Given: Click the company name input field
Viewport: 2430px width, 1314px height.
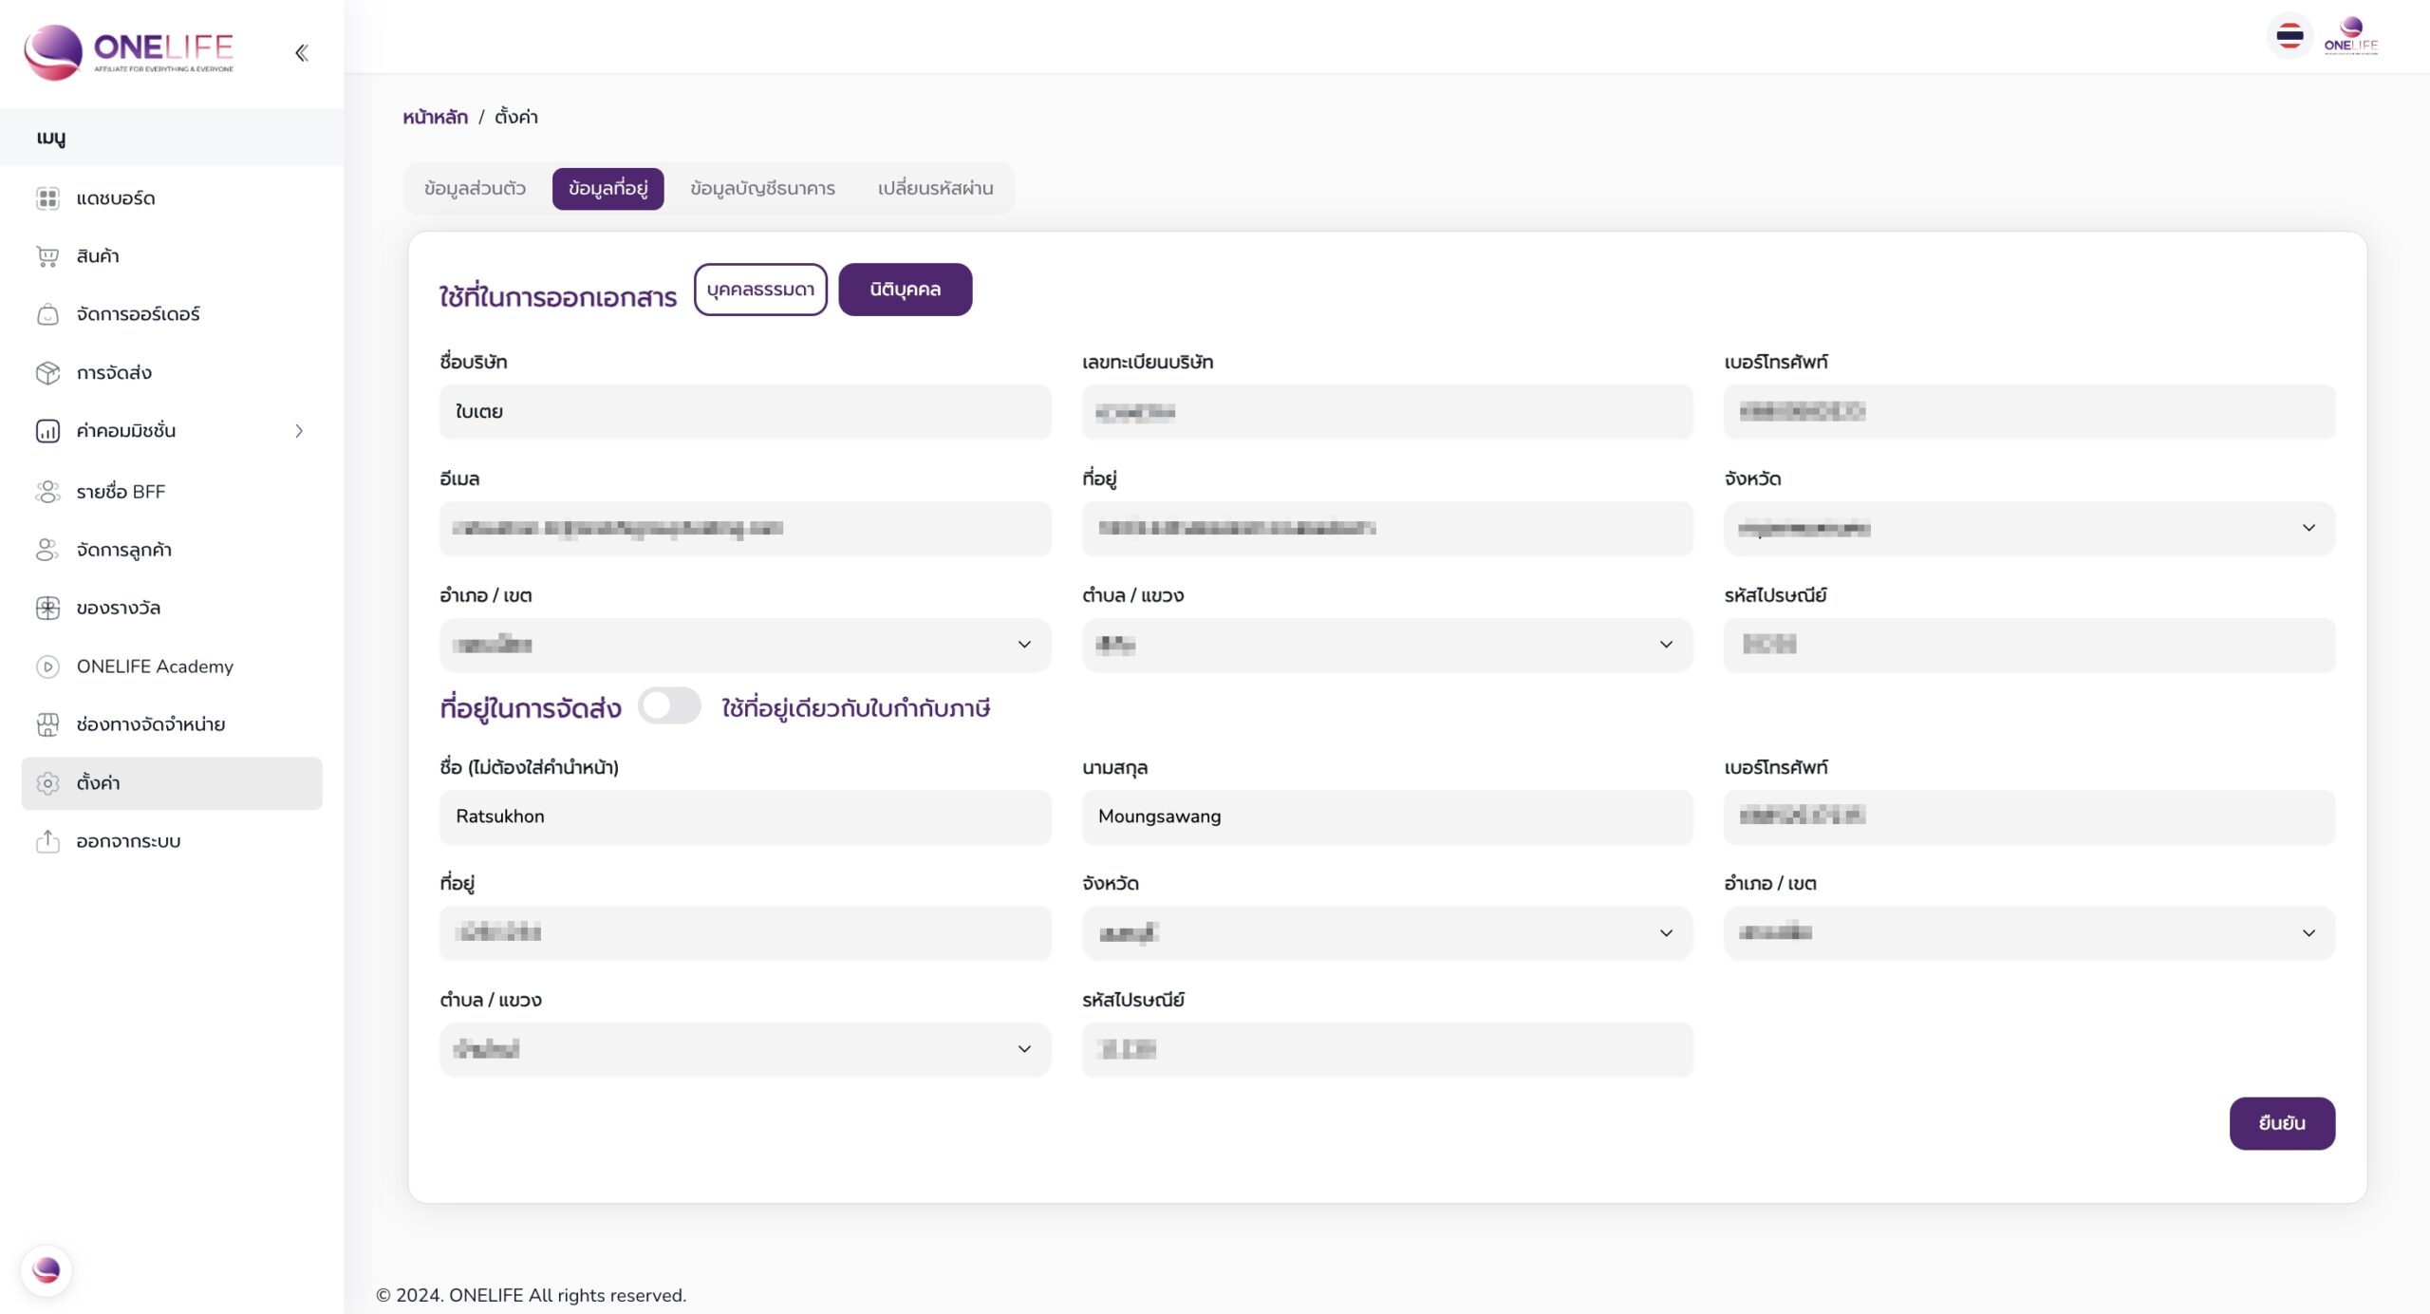Looking at the screenshot, I should [744, 412].
